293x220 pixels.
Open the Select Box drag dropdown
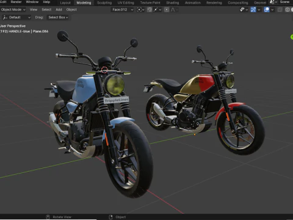[58, 17]
